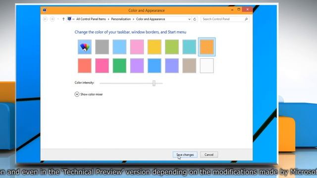Screen dimensions: 317x178
Task: Click the Control Panel icon in address bar
Action: pos(69,19)
